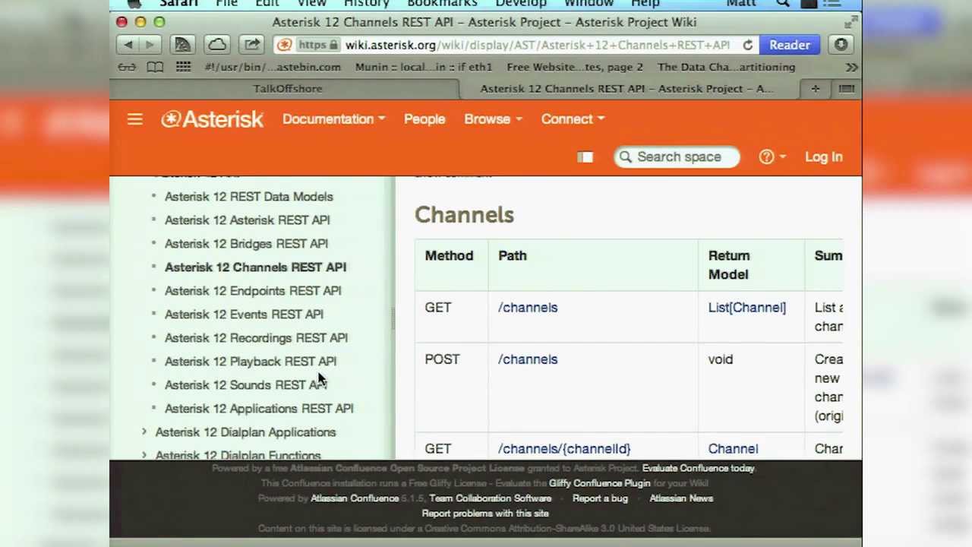Click the Spotlight magnifier in menu bar
Viewport: 972px width, 547px height.
[x=783, y=4]
